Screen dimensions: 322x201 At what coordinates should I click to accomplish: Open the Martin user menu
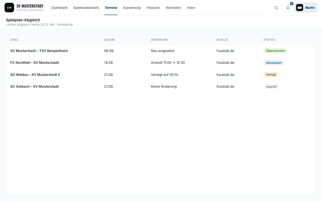pos(306,8)
